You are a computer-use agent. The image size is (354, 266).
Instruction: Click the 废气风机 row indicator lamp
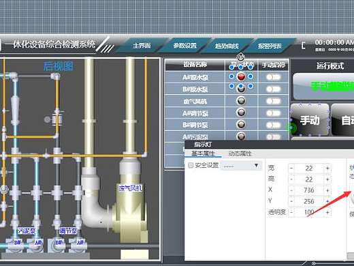241,100
